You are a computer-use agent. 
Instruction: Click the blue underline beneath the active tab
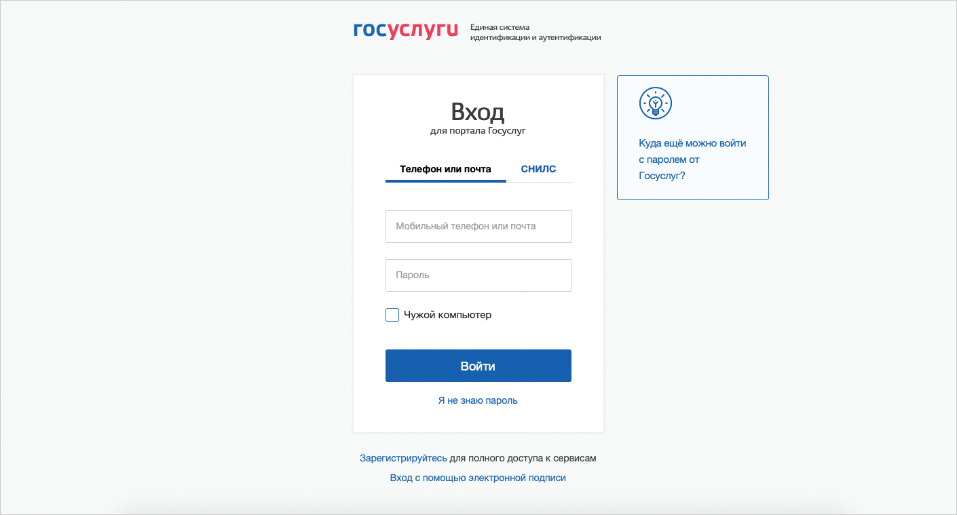point(445,181)
